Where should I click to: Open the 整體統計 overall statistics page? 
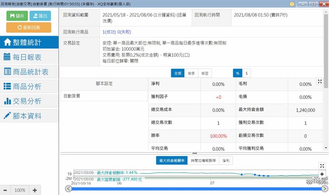click(29, 41)
